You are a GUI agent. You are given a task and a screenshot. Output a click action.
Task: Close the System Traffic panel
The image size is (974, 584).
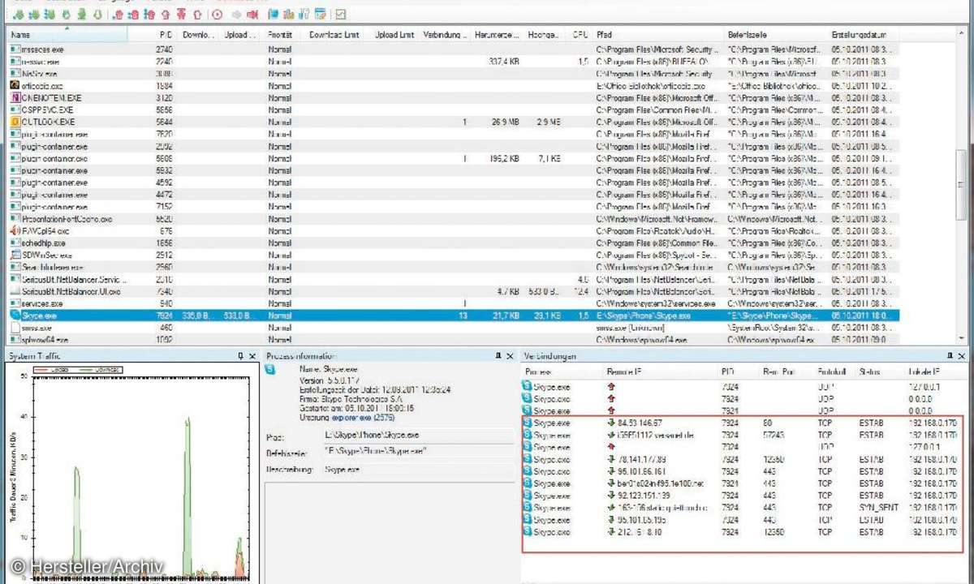pos(252,356)
